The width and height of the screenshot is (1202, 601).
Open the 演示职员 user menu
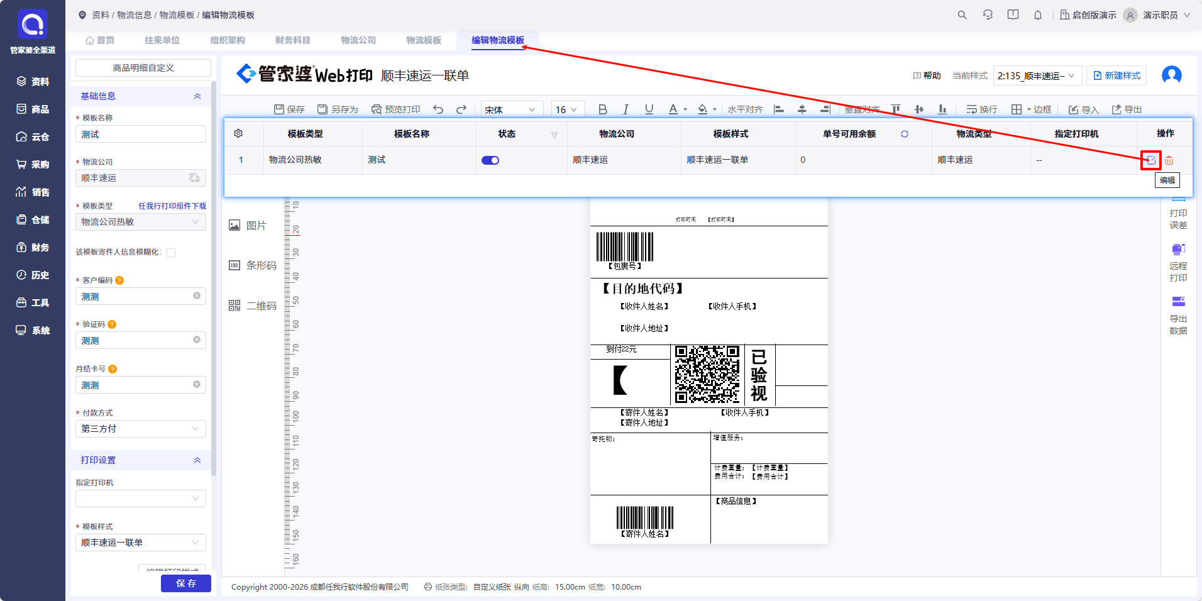point(1157,15)
